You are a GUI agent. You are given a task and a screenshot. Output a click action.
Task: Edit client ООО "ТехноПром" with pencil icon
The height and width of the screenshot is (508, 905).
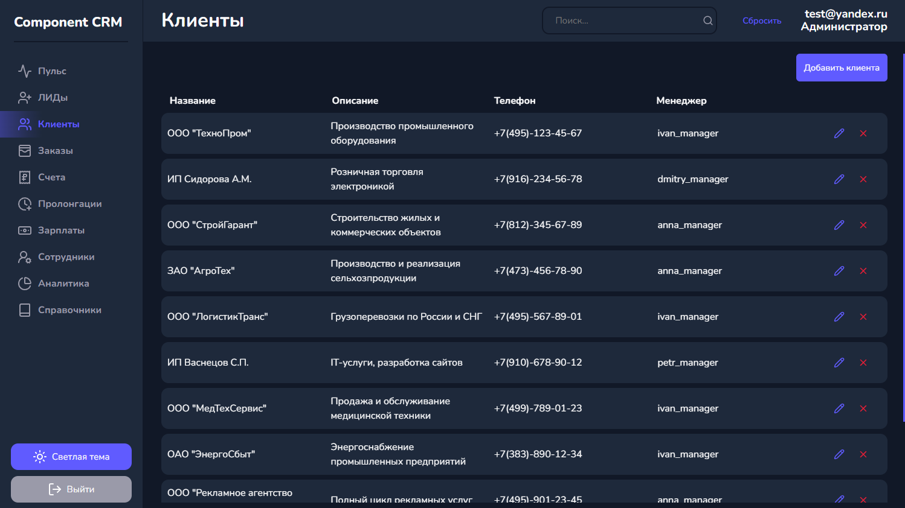(839, 133)
